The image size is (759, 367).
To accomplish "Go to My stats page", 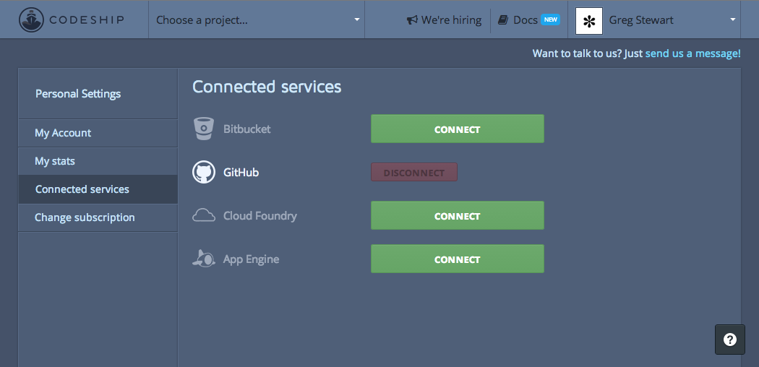I will pyautogui.click(x=98, y=161).
